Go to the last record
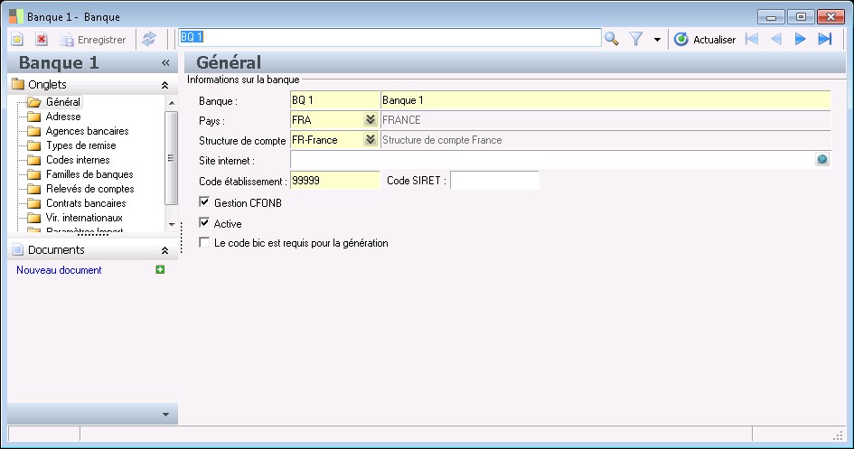 pos(825,39)
